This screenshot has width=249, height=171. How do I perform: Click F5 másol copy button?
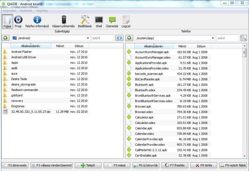point(117,165)
